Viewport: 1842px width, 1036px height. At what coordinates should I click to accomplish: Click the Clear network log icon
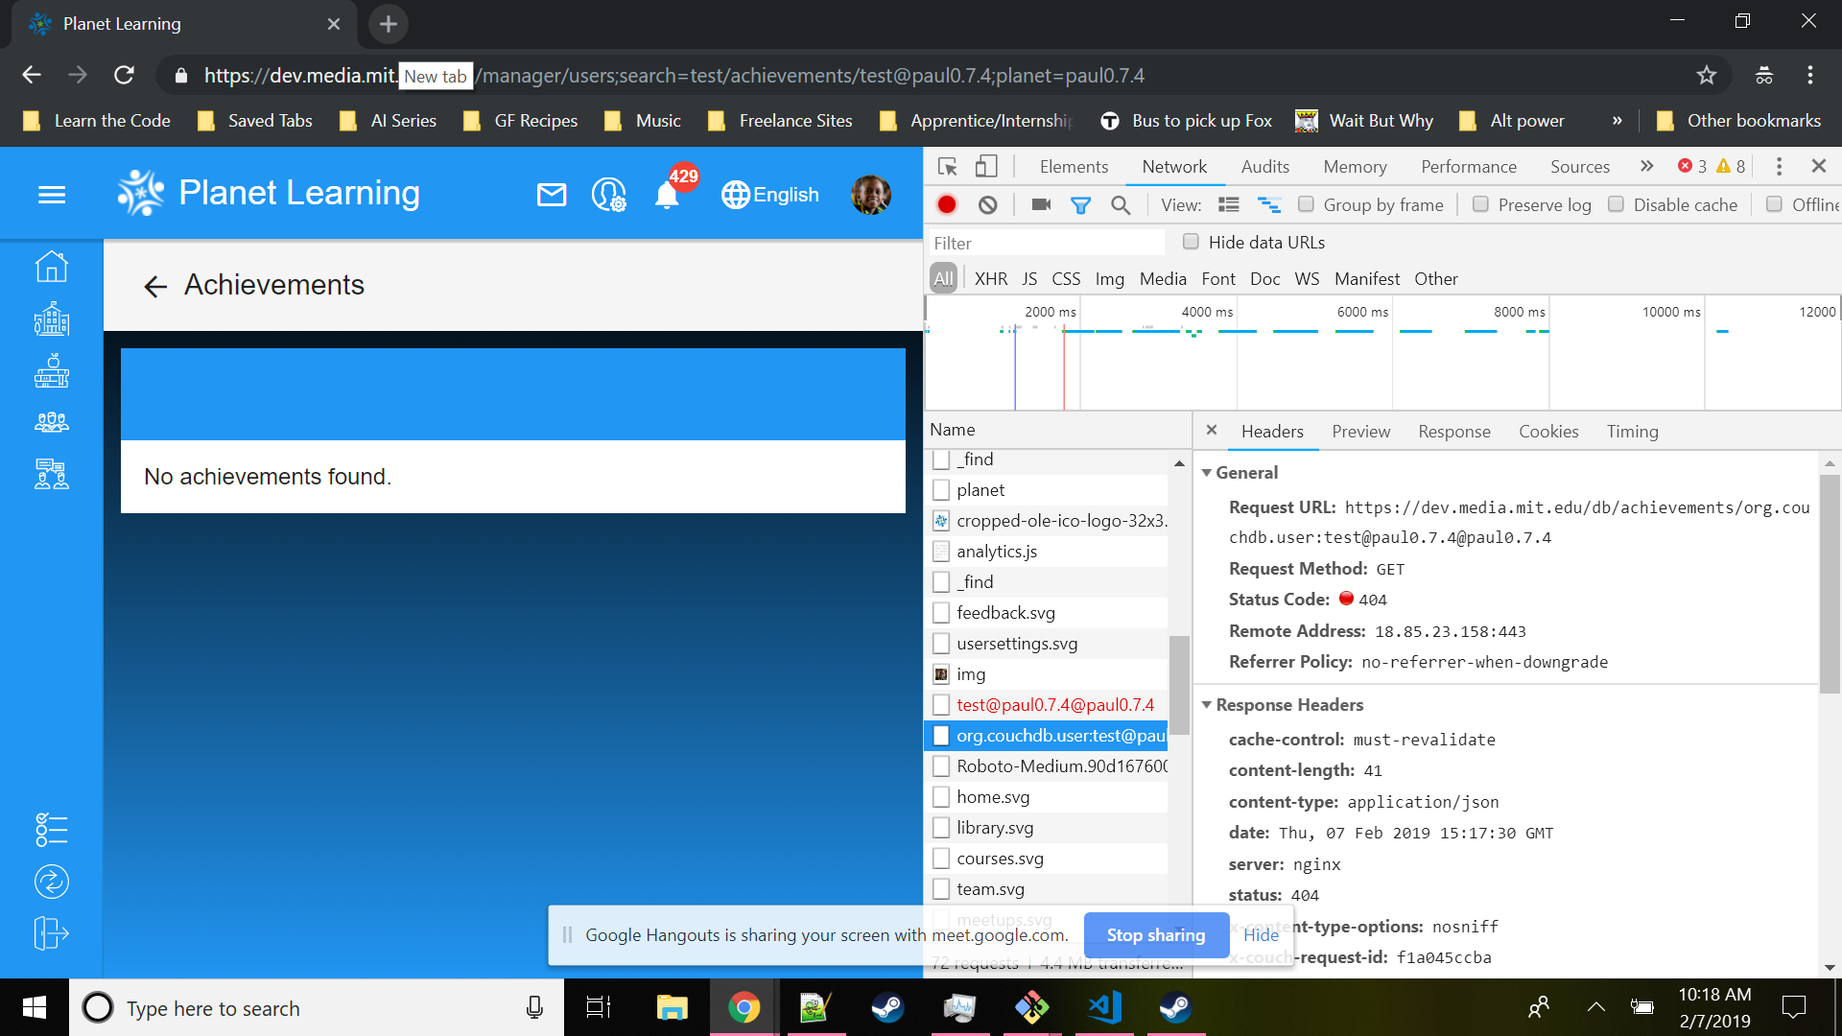click(988, 204)
